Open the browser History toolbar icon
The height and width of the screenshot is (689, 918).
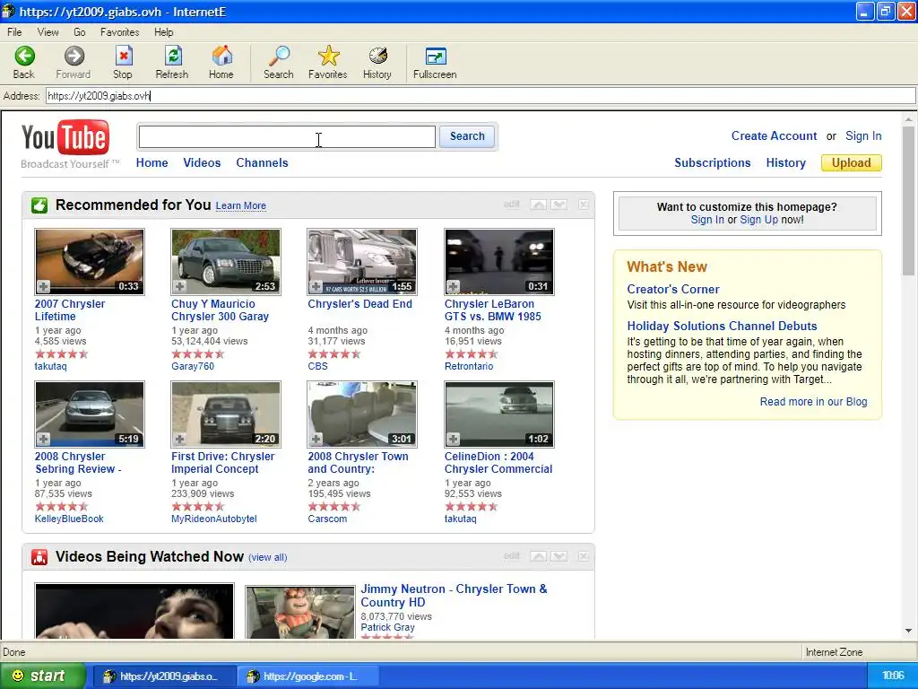[x=377, y=62]
